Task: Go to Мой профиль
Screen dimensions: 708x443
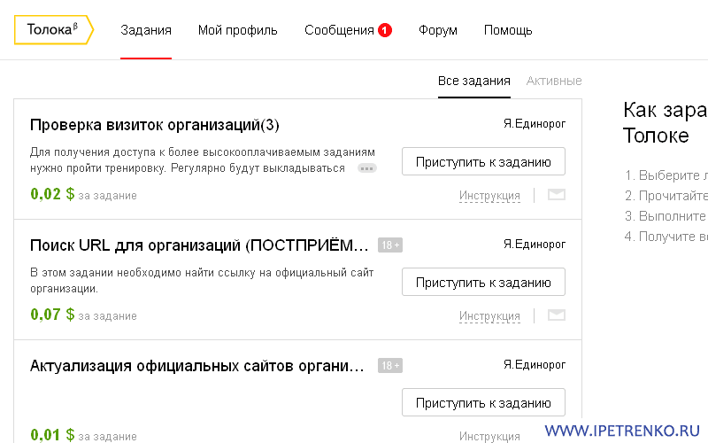Action: (237, 30)
